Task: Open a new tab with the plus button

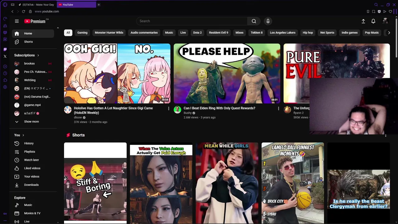Action: tap(99, 5)
